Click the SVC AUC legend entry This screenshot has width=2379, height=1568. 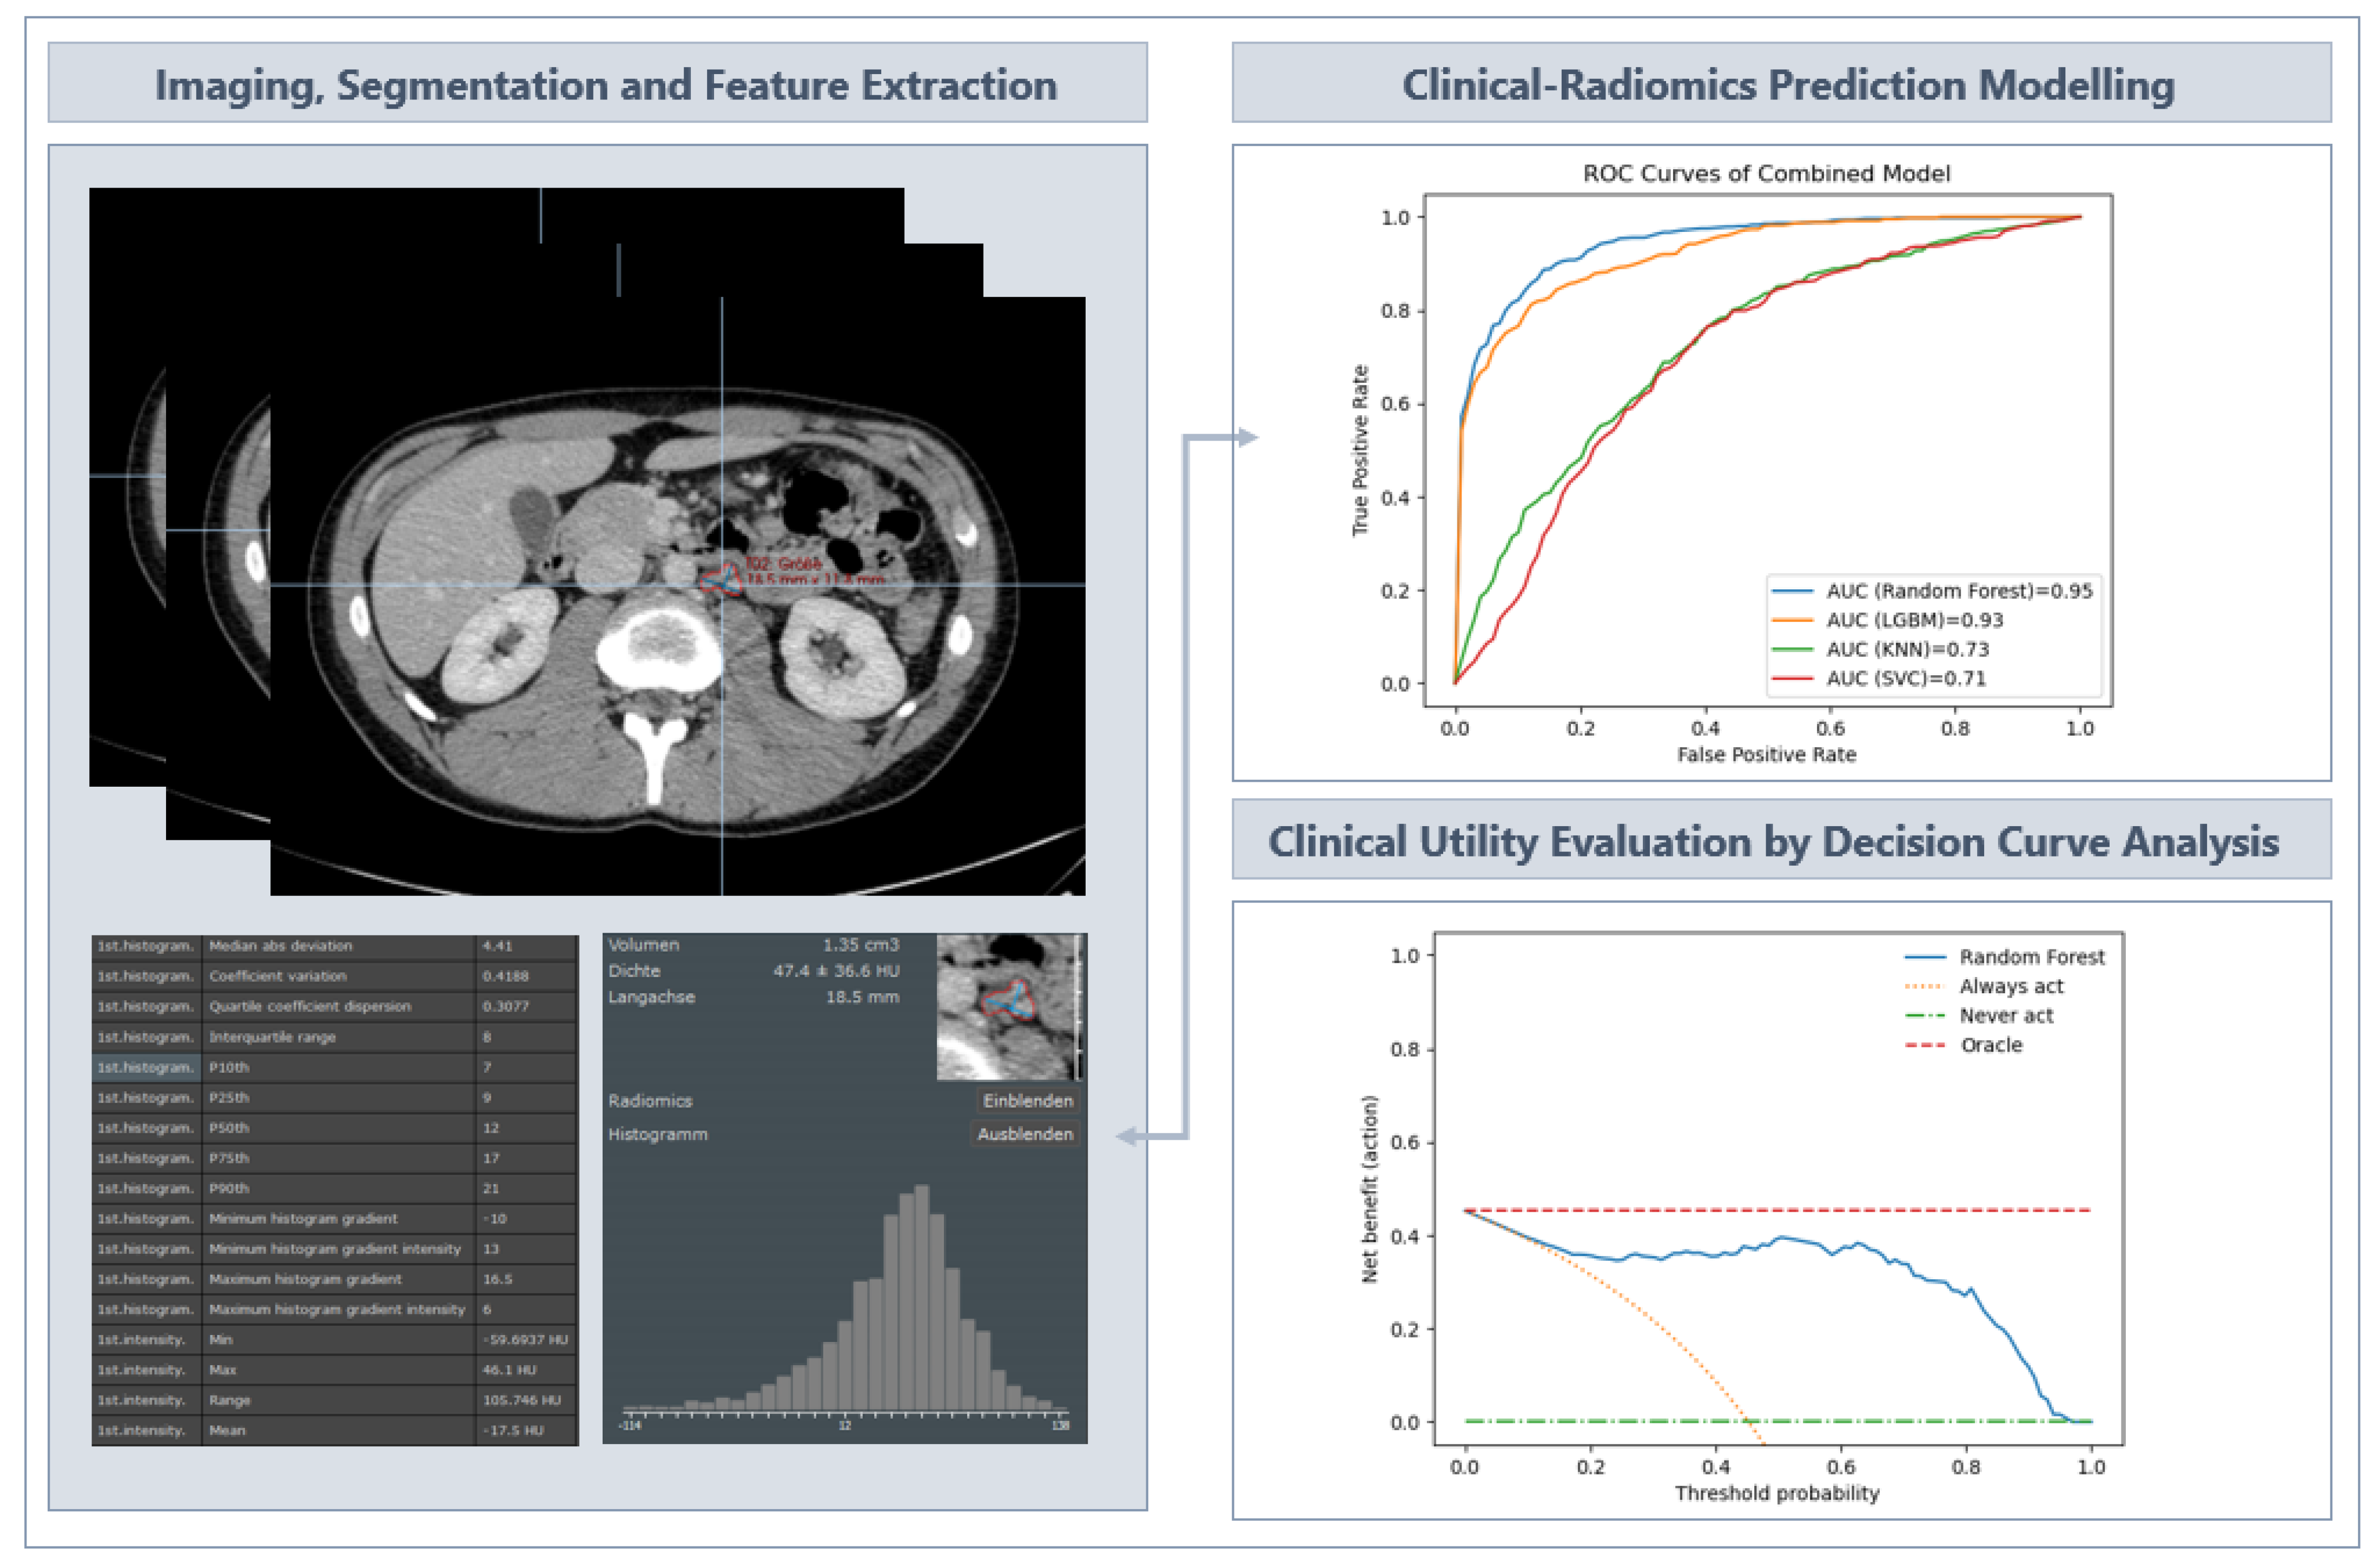click(x=1905, y=678)
